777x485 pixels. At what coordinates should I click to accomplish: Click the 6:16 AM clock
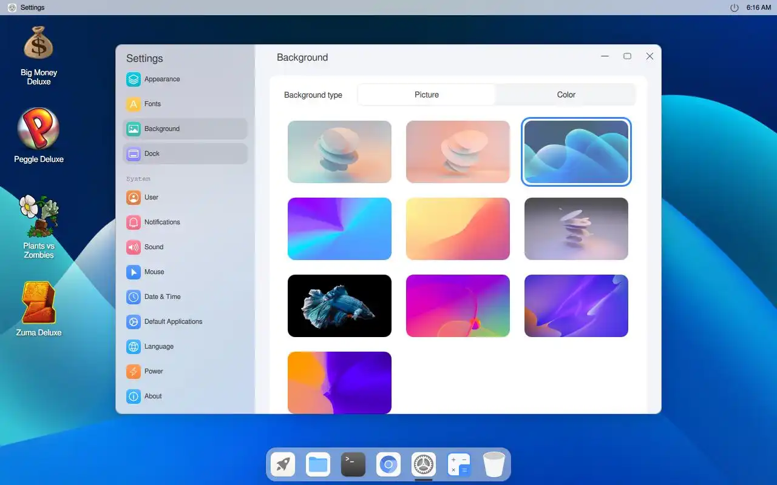coord(758,8)
